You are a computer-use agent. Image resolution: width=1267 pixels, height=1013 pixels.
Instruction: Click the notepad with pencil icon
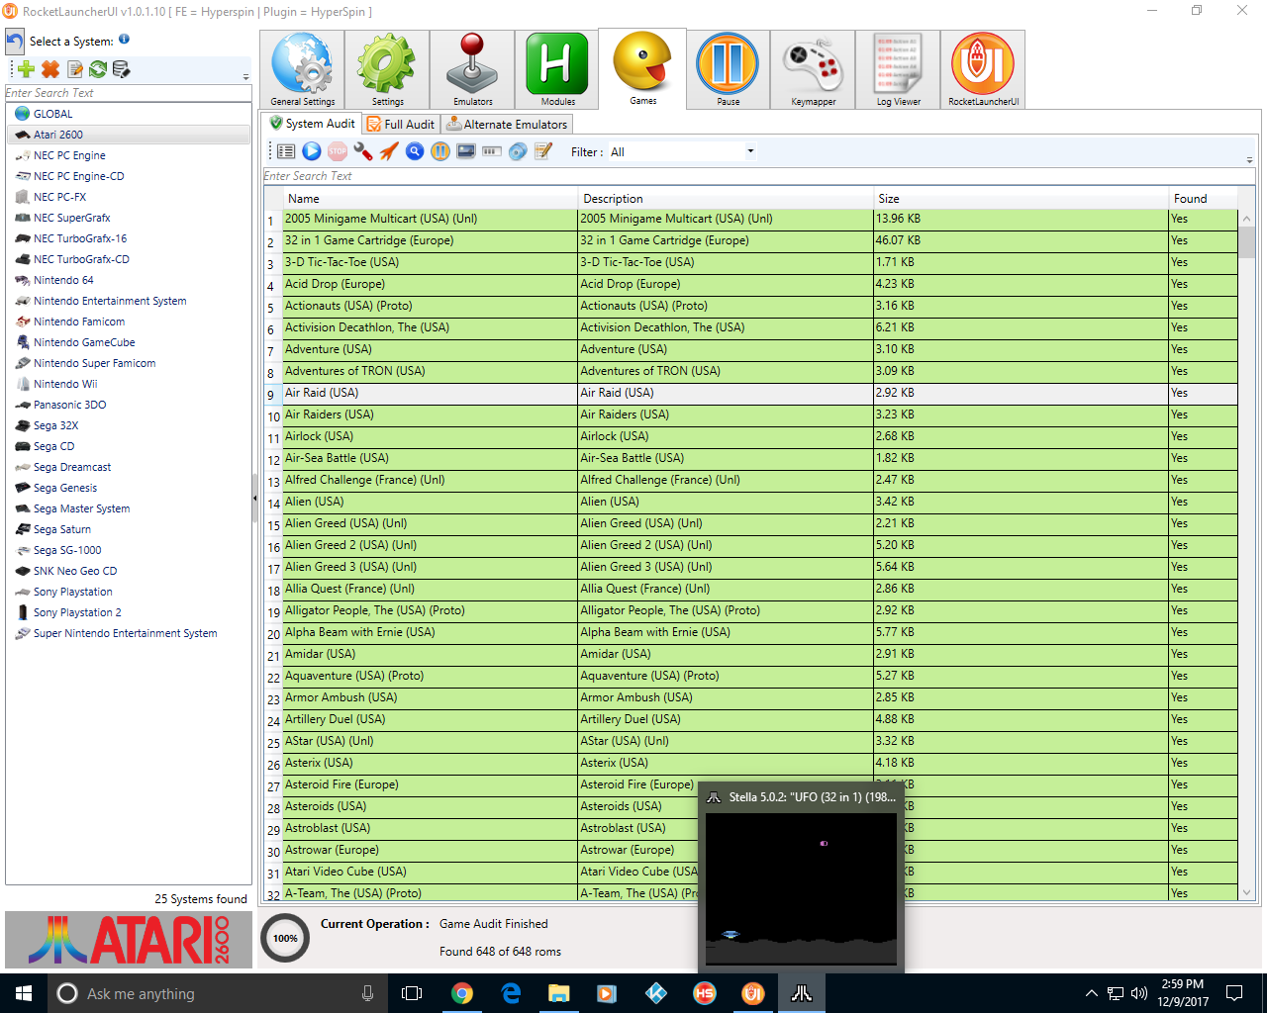point(543,151)
